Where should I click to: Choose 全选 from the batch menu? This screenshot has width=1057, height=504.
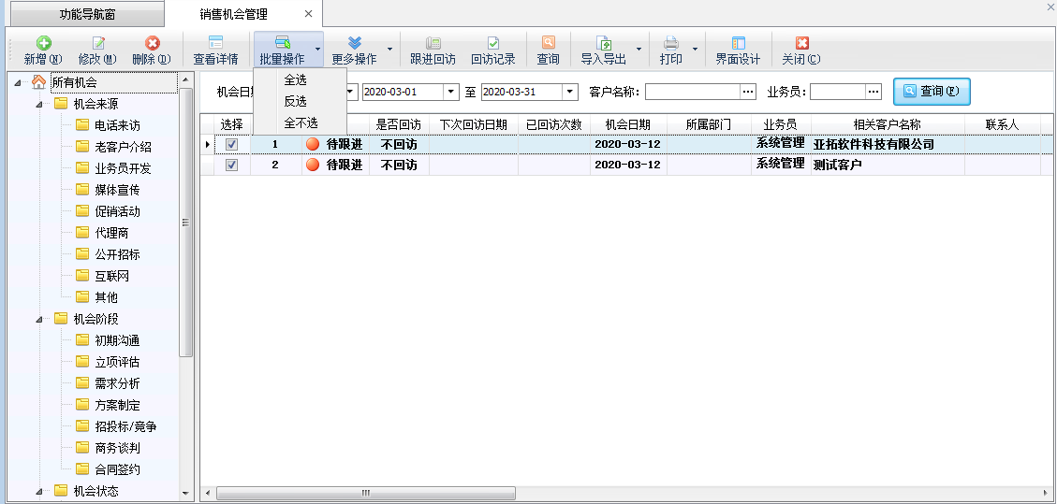click(x=295, y=80)
